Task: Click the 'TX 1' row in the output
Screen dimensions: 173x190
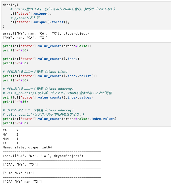Action: tap(11, 143)
